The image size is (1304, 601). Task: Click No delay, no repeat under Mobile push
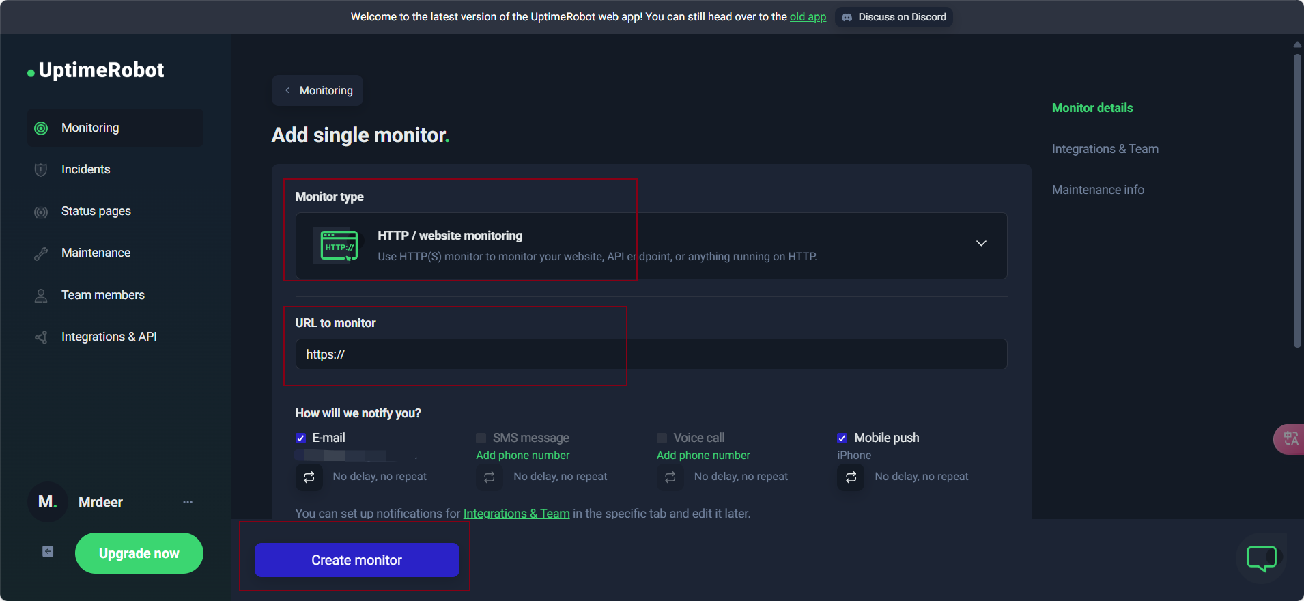(922, 477)
